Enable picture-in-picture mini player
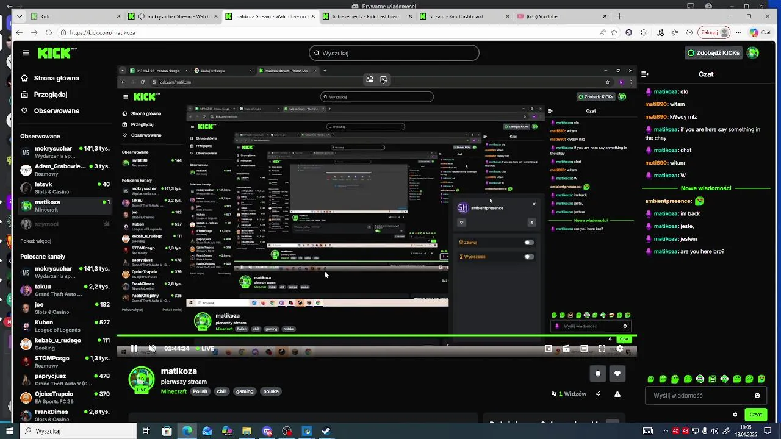The width and height of the screenshot is (781, 439). click(548, 349)
